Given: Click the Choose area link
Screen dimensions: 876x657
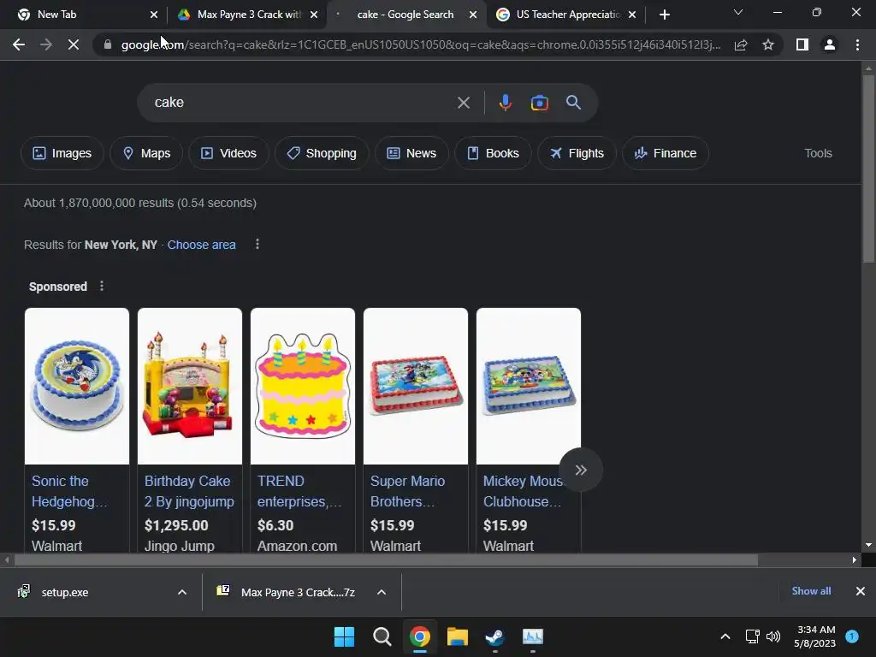Looking at the screenshot, I should pos(201,245).
